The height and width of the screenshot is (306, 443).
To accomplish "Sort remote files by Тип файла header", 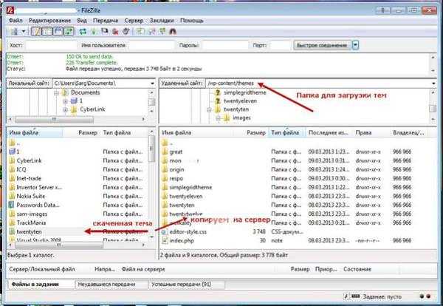I will tap(286, 132).
